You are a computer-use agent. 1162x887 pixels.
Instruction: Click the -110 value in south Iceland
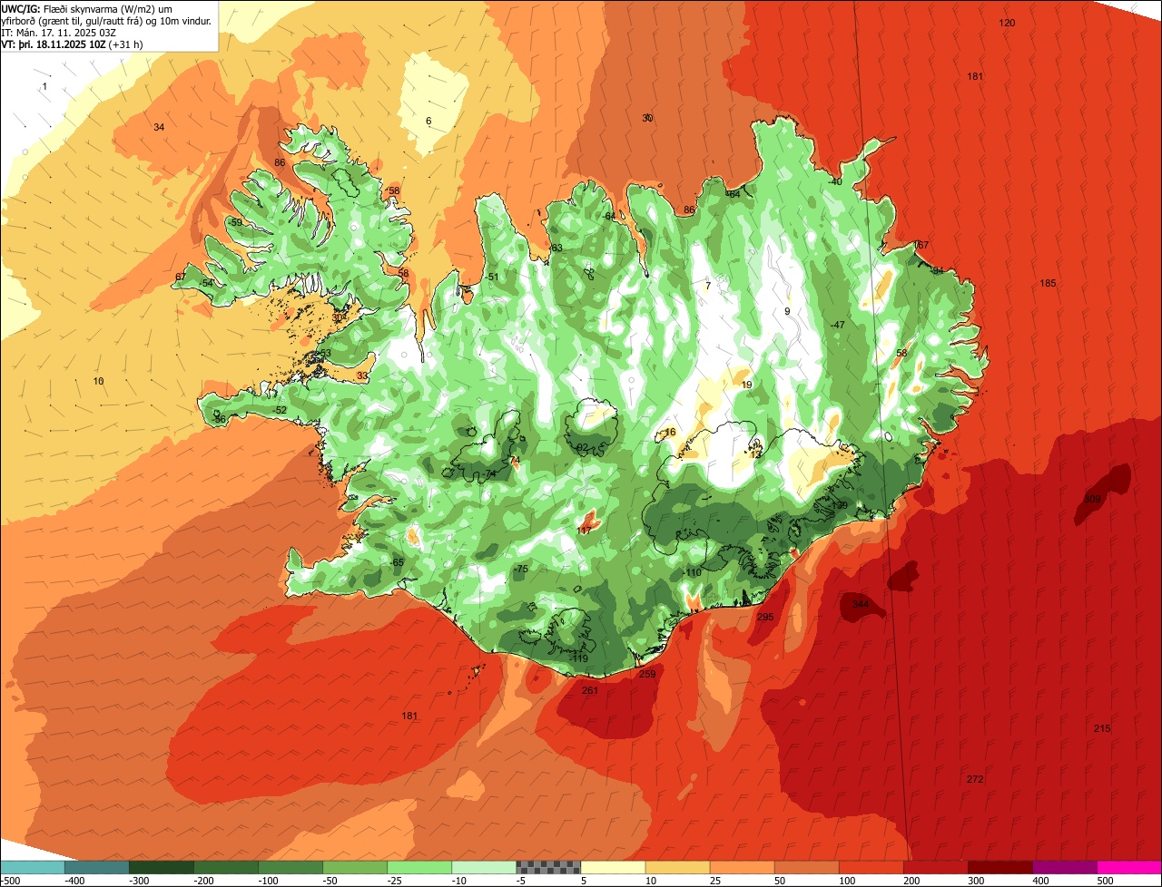[x=692, y=572]
